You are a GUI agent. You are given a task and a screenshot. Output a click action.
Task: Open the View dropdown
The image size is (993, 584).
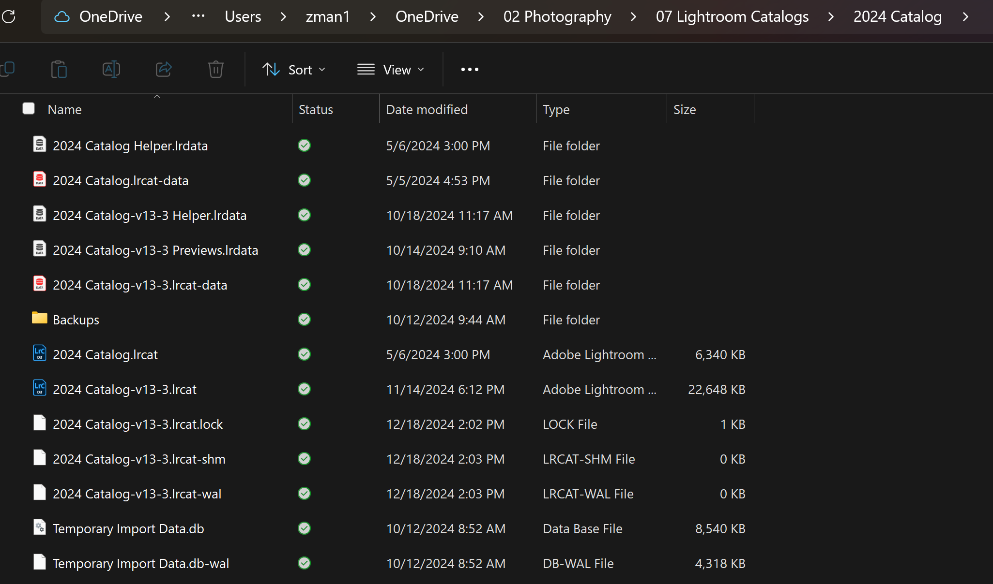click(x=391, y=69)
